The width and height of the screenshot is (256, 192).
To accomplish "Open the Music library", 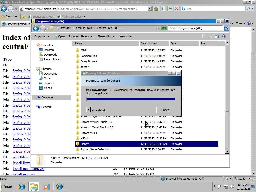I will coord(47,78).
